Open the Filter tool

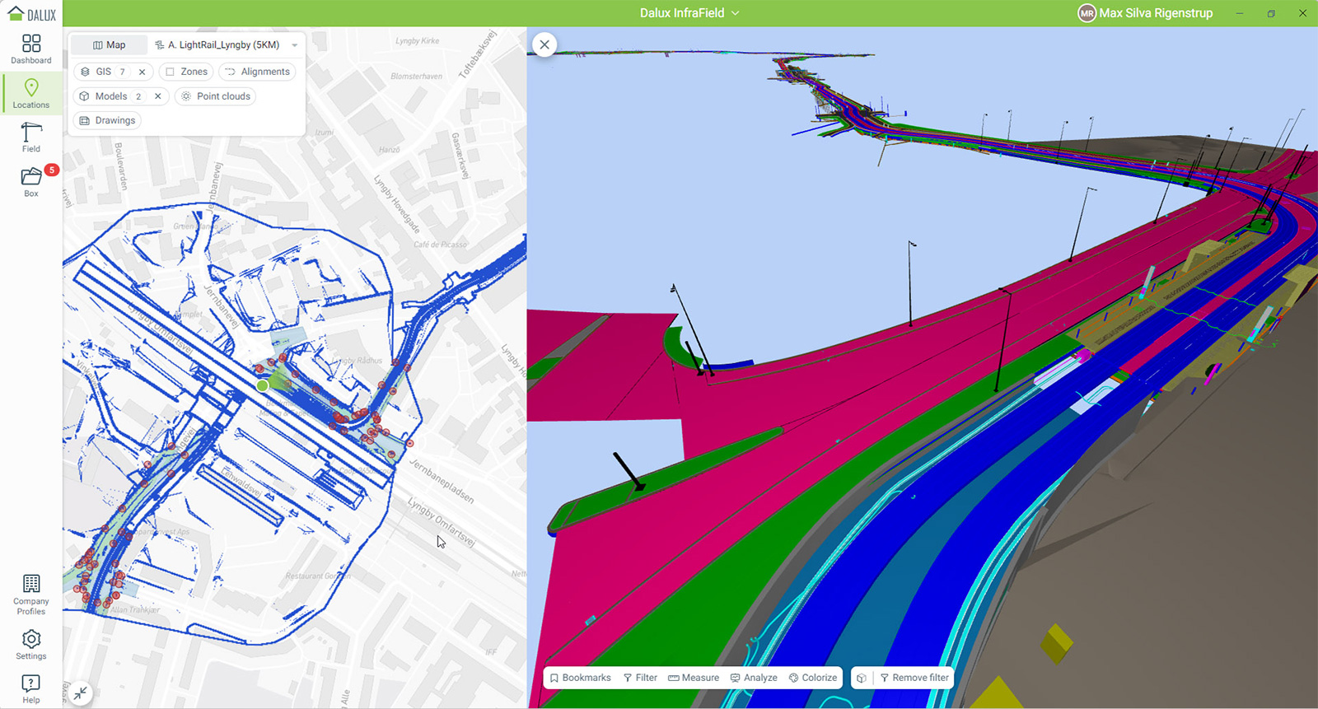coord(640,678)
